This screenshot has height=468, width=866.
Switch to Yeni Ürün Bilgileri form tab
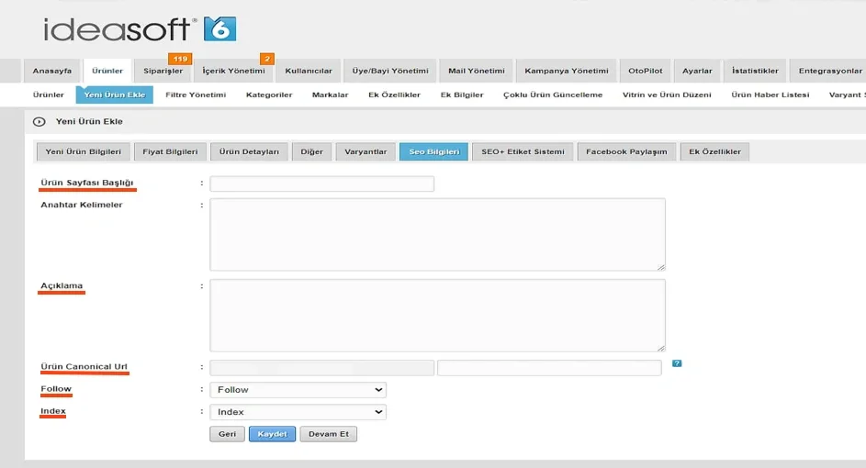[x=83, y=151]
